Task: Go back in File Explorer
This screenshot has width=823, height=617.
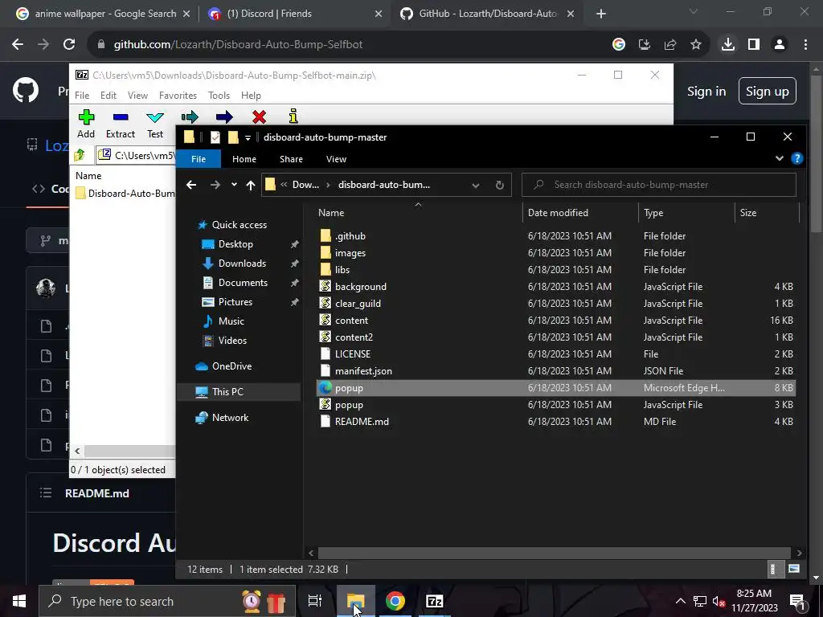Action: coord(191,185)
